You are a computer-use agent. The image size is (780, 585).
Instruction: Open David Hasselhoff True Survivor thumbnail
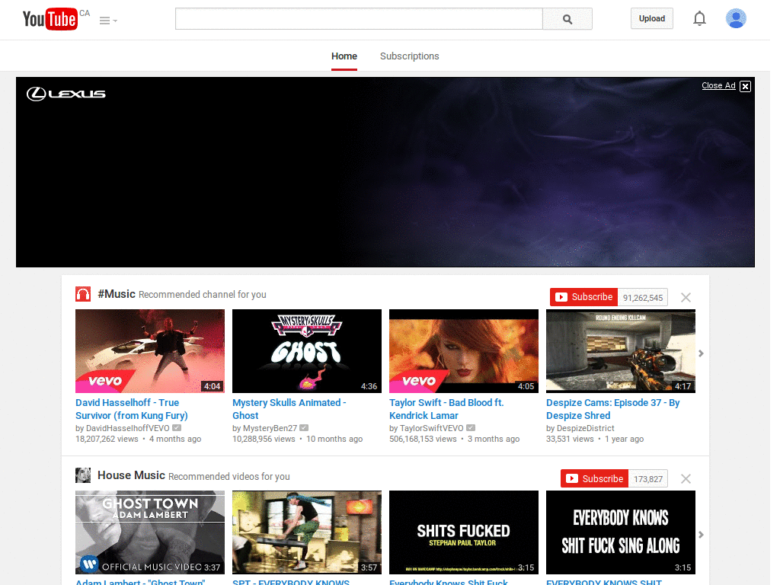150,351
